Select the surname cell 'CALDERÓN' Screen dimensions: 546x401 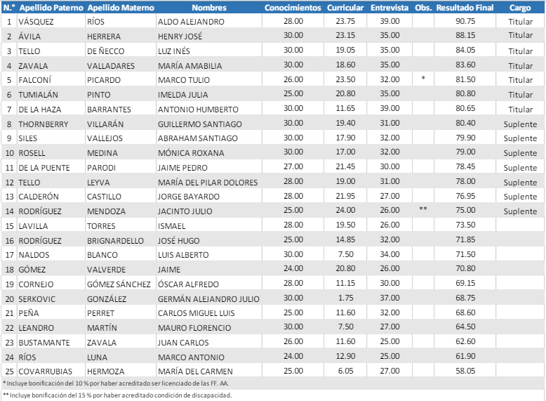click(x=39, y=197)
